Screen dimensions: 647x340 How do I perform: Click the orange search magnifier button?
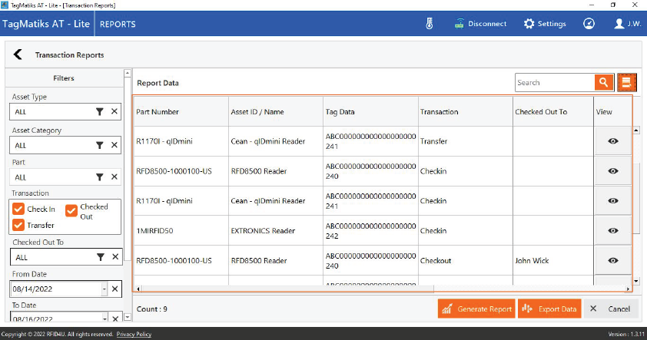604,82
